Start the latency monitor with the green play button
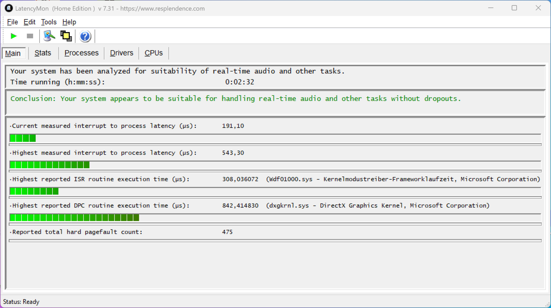 click(13, 36)
